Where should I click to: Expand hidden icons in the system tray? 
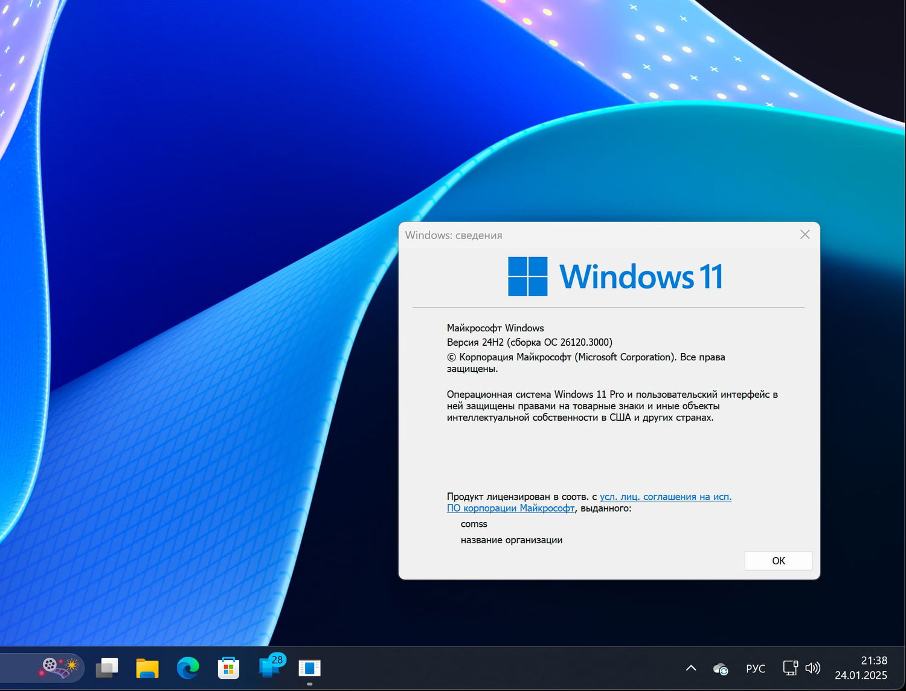tap(690, 668)
